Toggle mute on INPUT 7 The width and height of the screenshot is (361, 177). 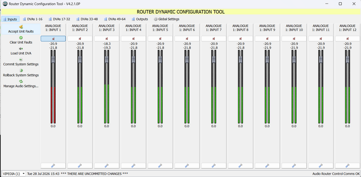coord(213,39)
